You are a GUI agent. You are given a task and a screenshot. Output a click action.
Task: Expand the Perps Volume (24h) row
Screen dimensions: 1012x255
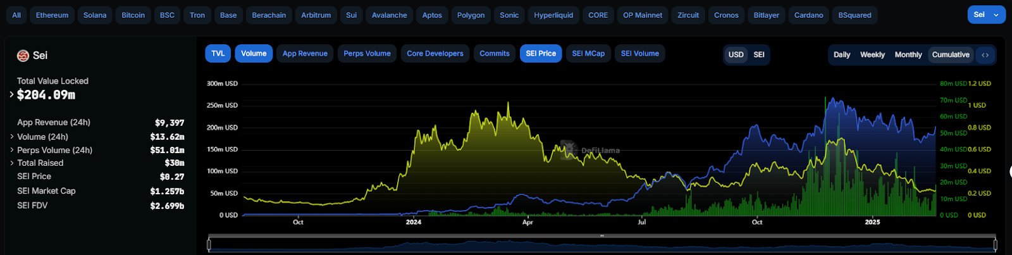click(x=11, y=150)
